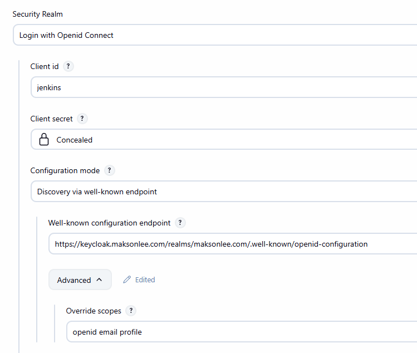Click the padlock icon beside Concealed
417x353 pixels.
click(44, 140)
